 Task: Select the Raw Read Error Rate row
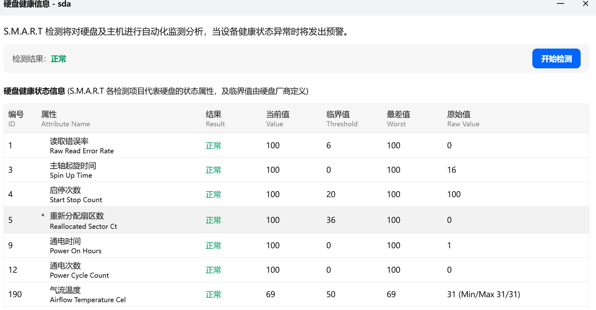click(x=219, y=145)
